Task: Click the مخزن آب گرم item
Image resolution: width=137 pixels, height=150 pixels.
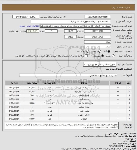Action: (84, 107)
